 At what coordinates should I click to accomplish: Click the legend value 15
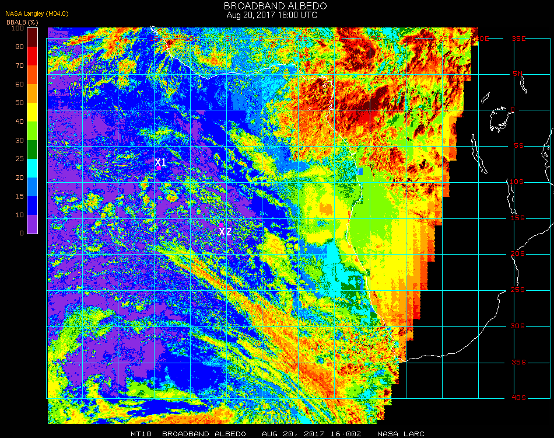[x=19, y=196]
